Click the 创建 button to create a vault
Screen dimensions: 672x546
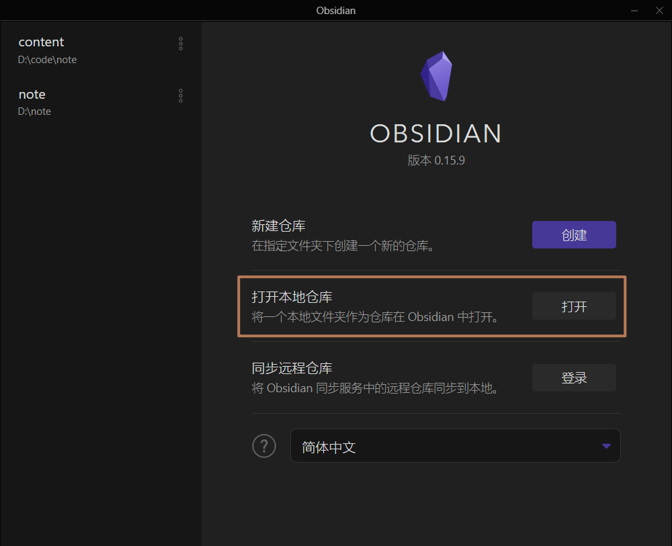[574, 234]
